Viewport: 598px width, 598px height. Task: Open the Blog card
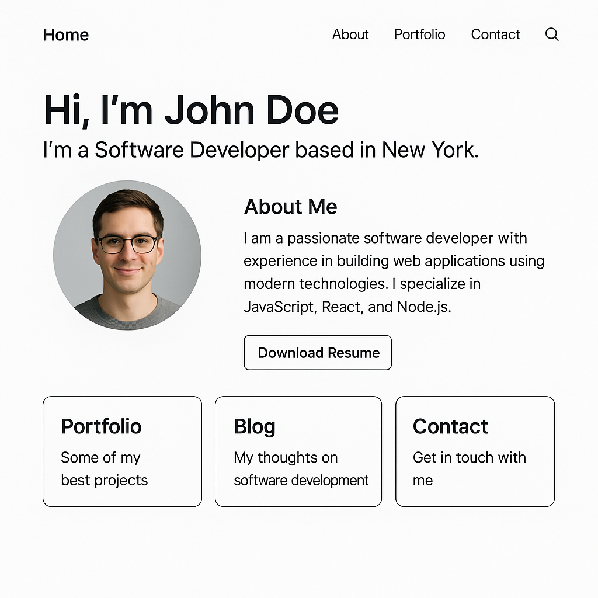tap(298, 451)
